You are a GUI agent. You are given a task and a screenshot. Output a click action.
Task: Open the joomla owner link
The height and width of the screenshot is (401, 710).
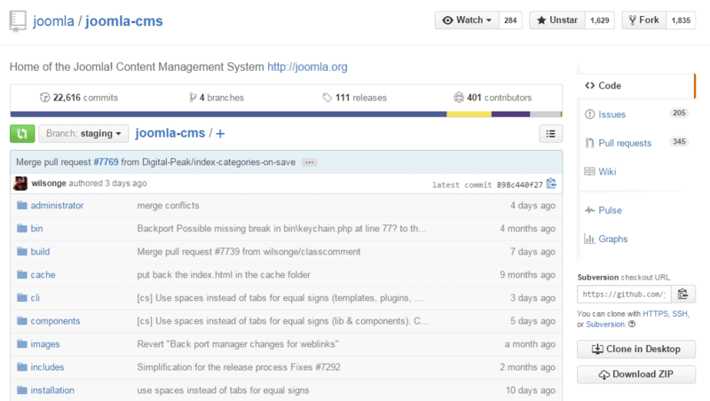pyautogui.click(x=53, y=20)
